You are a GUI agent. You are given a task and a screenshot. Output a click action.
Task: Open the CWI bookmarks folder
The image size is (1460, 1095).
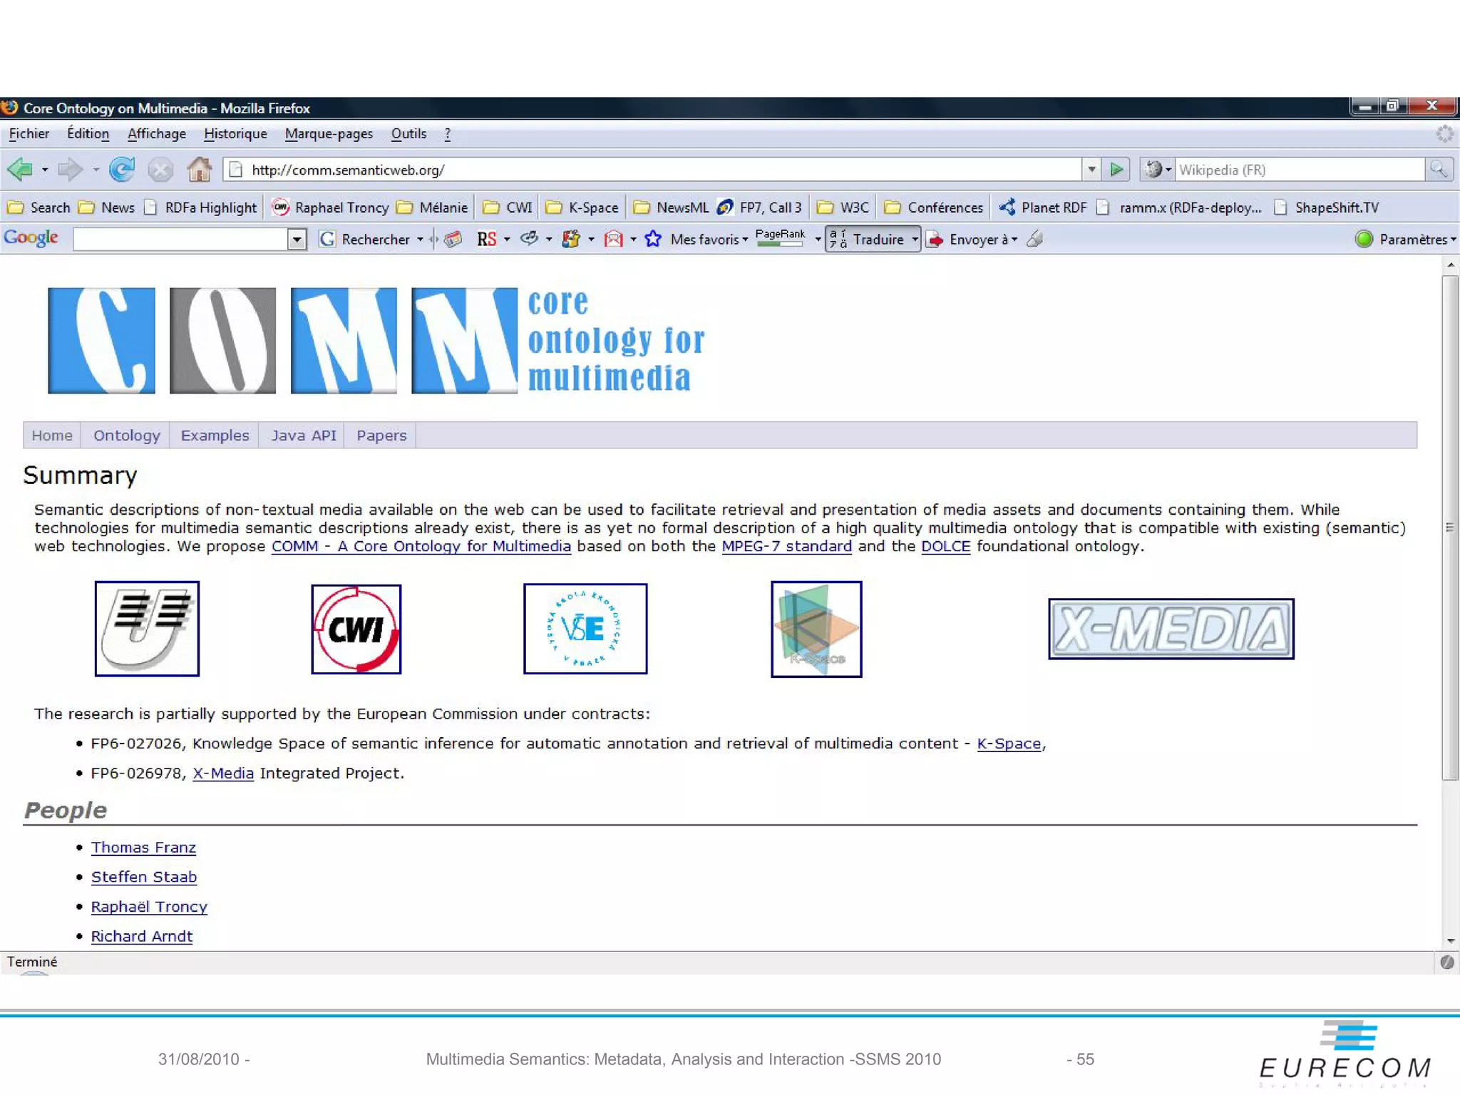508,207
